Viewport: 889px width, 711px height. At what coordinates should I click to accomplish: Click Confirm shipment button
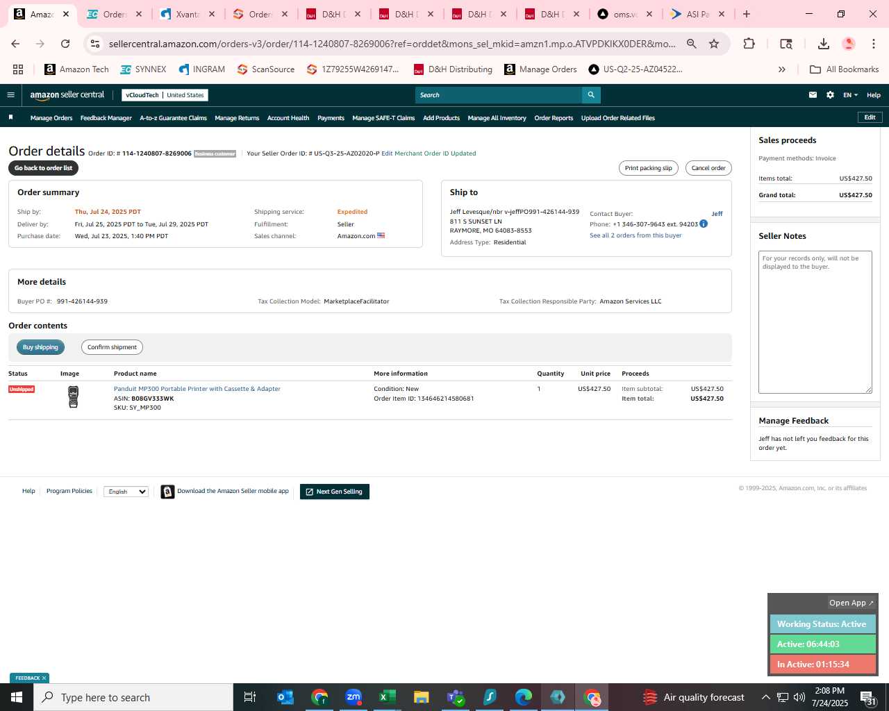click(x=112, y=347)
